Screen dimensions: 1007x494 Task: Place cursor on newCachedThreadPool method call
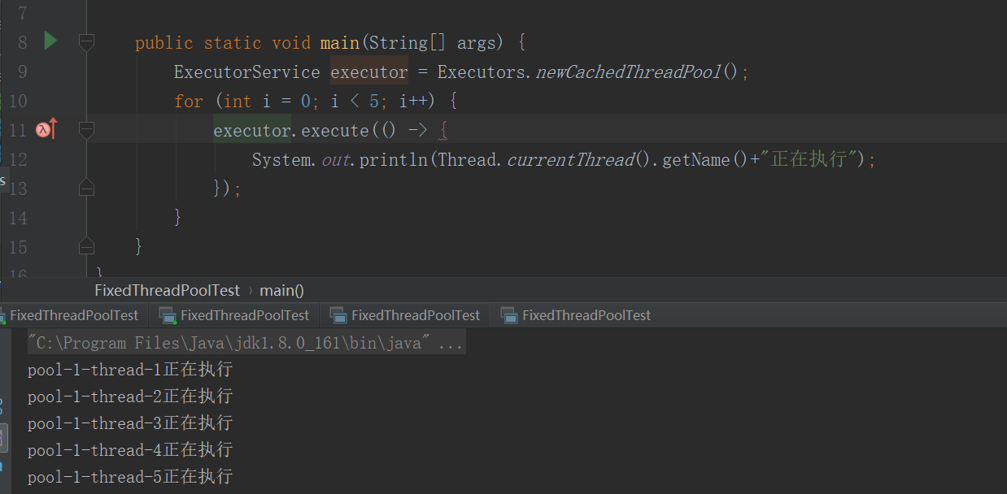click(x=628, y=72)
